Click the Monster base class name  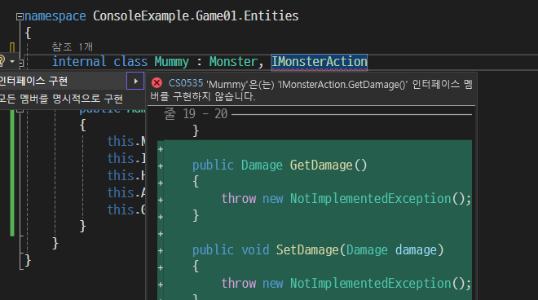233,62
